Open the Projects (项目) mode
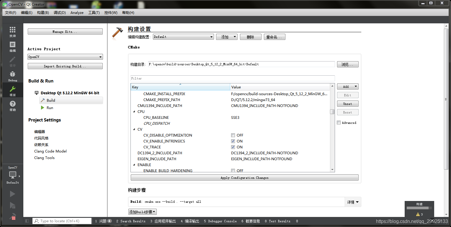The width and height of the screenshot is (451, 227). tap(12, 91)
